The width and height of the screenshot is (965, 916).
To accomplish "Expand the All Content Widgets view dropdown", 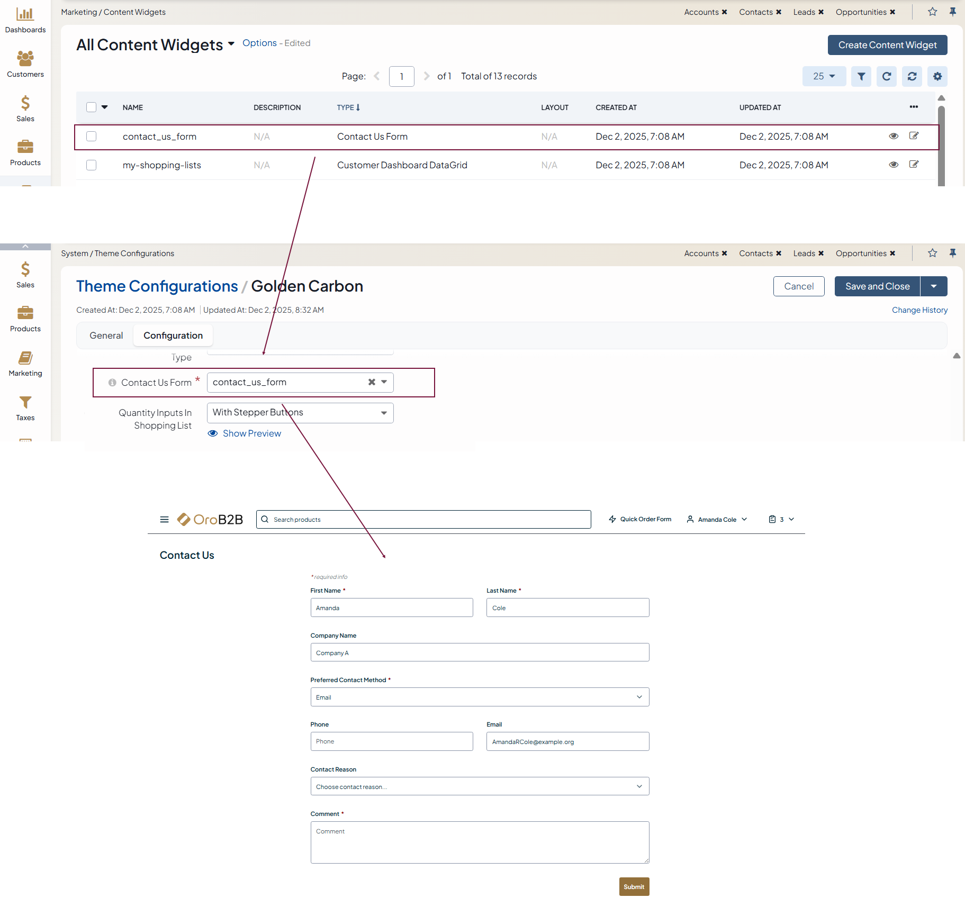I will click(231, 44).
